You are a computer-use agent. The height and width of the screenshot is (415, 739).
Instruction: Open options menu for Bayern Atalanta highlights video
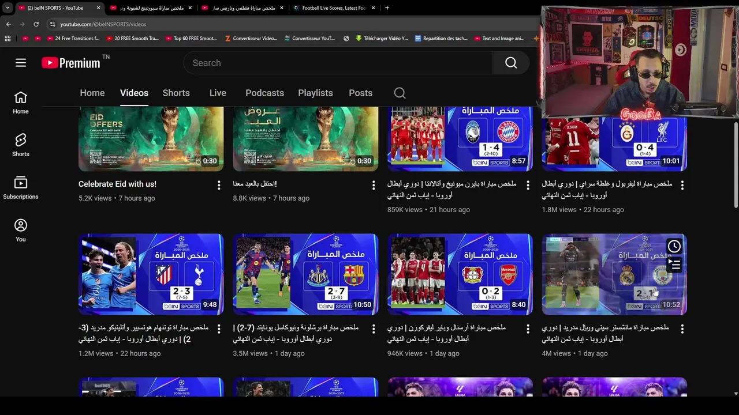pyautogui.click(x=528, y=185)
